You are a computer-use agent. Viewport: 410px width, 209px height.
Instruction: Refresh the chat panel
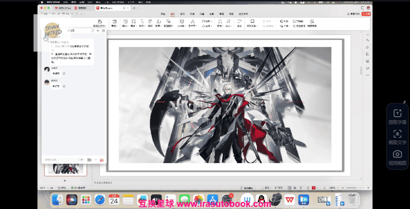pos(92,31)
